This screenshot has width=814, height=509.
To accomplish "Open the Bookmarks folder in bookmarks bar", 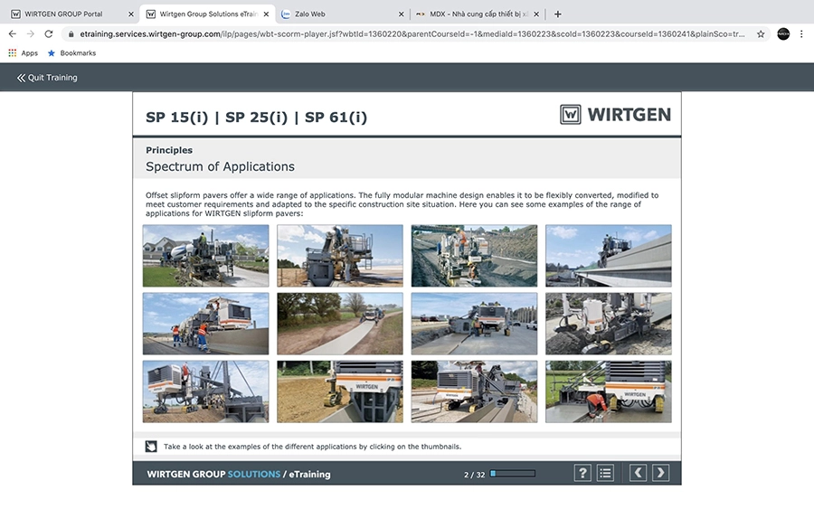I will tap(71, 53).
